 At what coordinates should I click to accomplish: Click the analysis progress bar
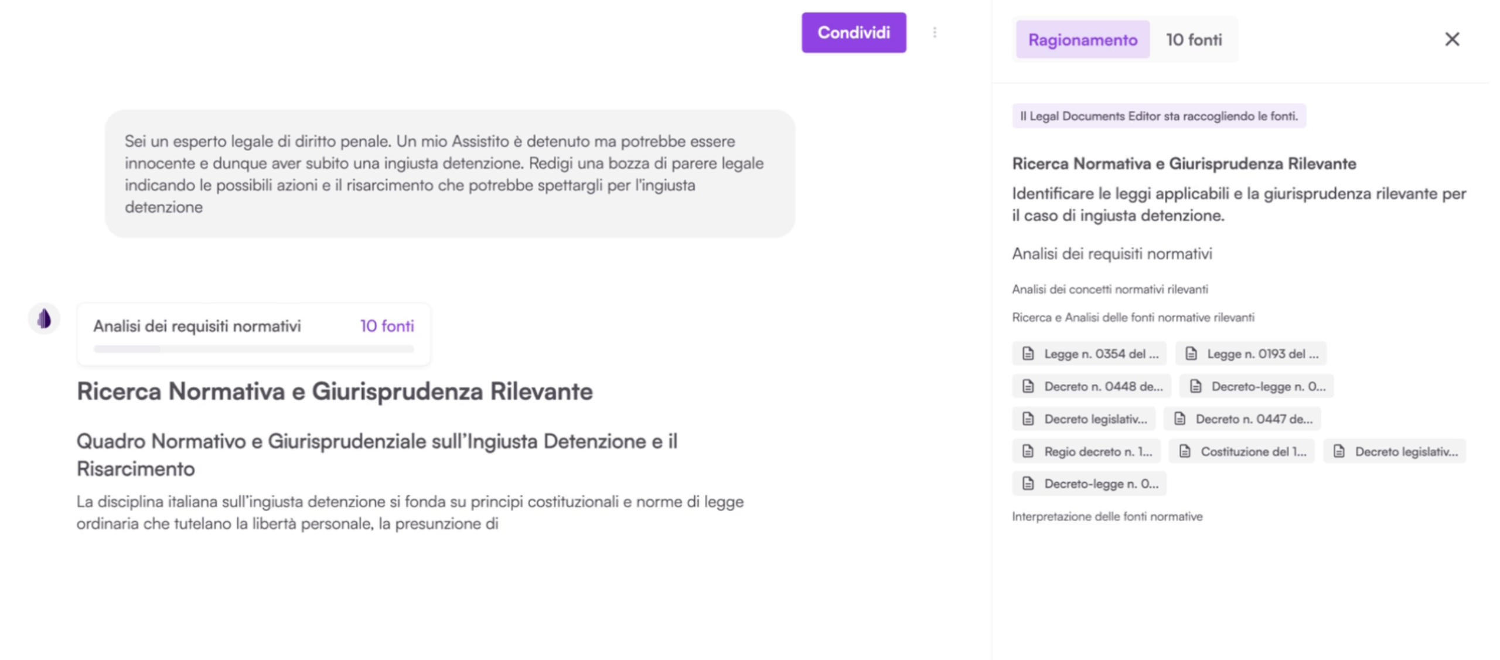[254, 349]
